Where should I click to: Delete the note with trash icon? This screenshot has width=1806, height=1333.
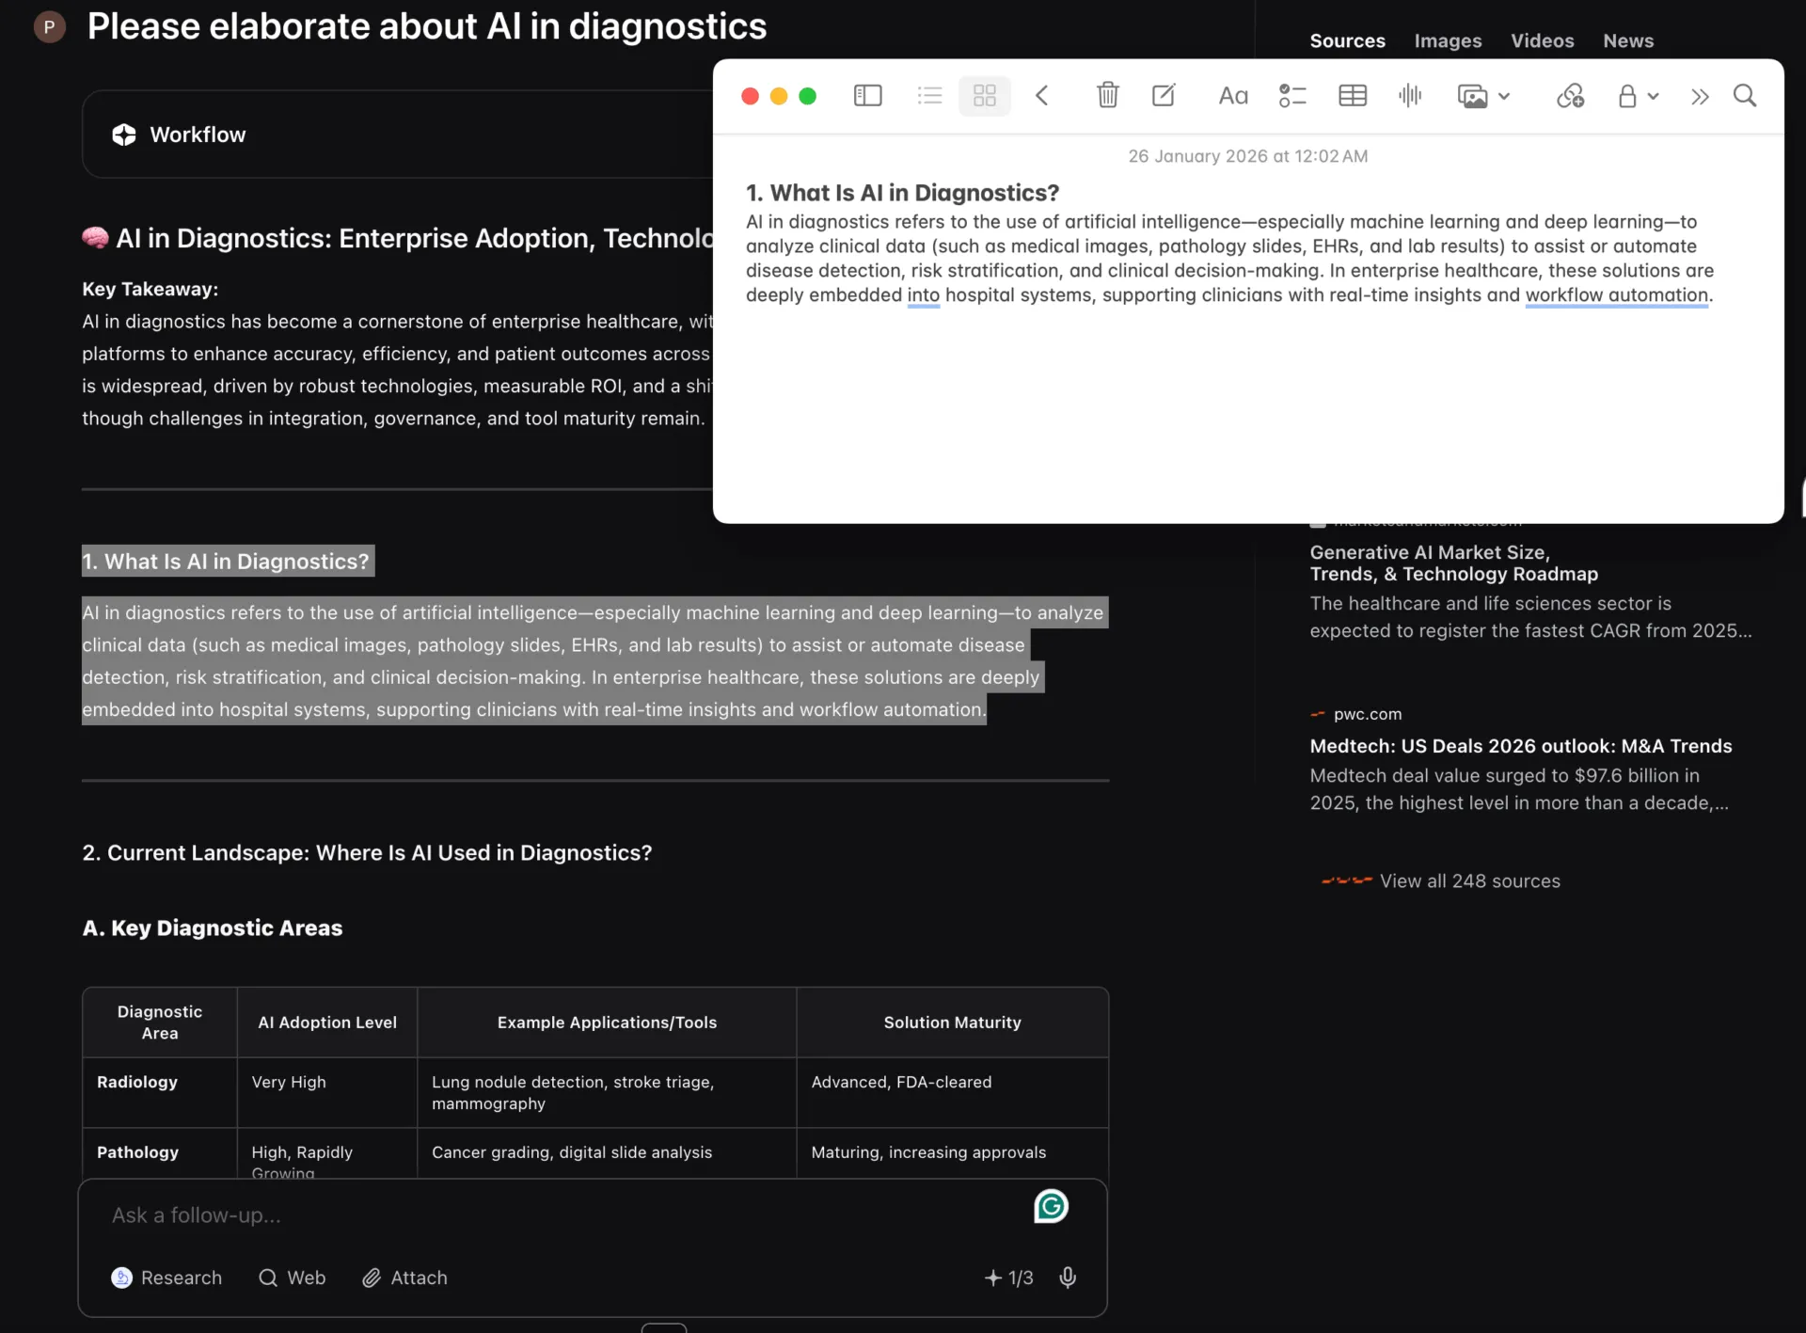click(x=1108, y=96)
